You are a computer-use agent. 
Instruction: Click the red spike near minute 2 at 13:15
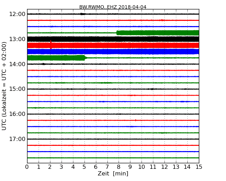click(x=51, y=45)
